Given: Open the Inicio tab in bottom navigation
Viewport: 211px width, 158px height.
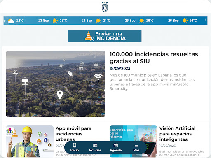Looking at the screenshot, I should pyautogui.click(x=75, y=147).
